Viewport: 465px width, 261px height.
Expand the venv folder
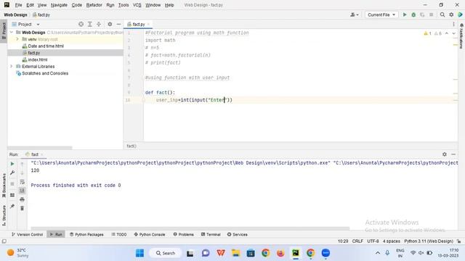coord(17,39)
